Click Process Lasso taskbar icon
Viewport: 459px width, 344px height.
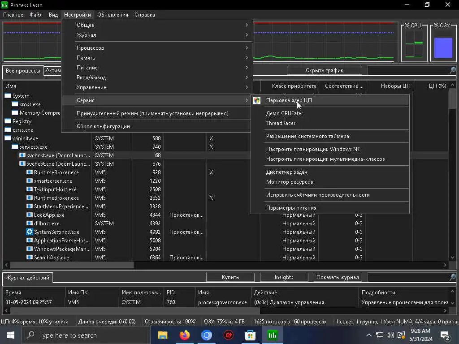pos(272,335)
